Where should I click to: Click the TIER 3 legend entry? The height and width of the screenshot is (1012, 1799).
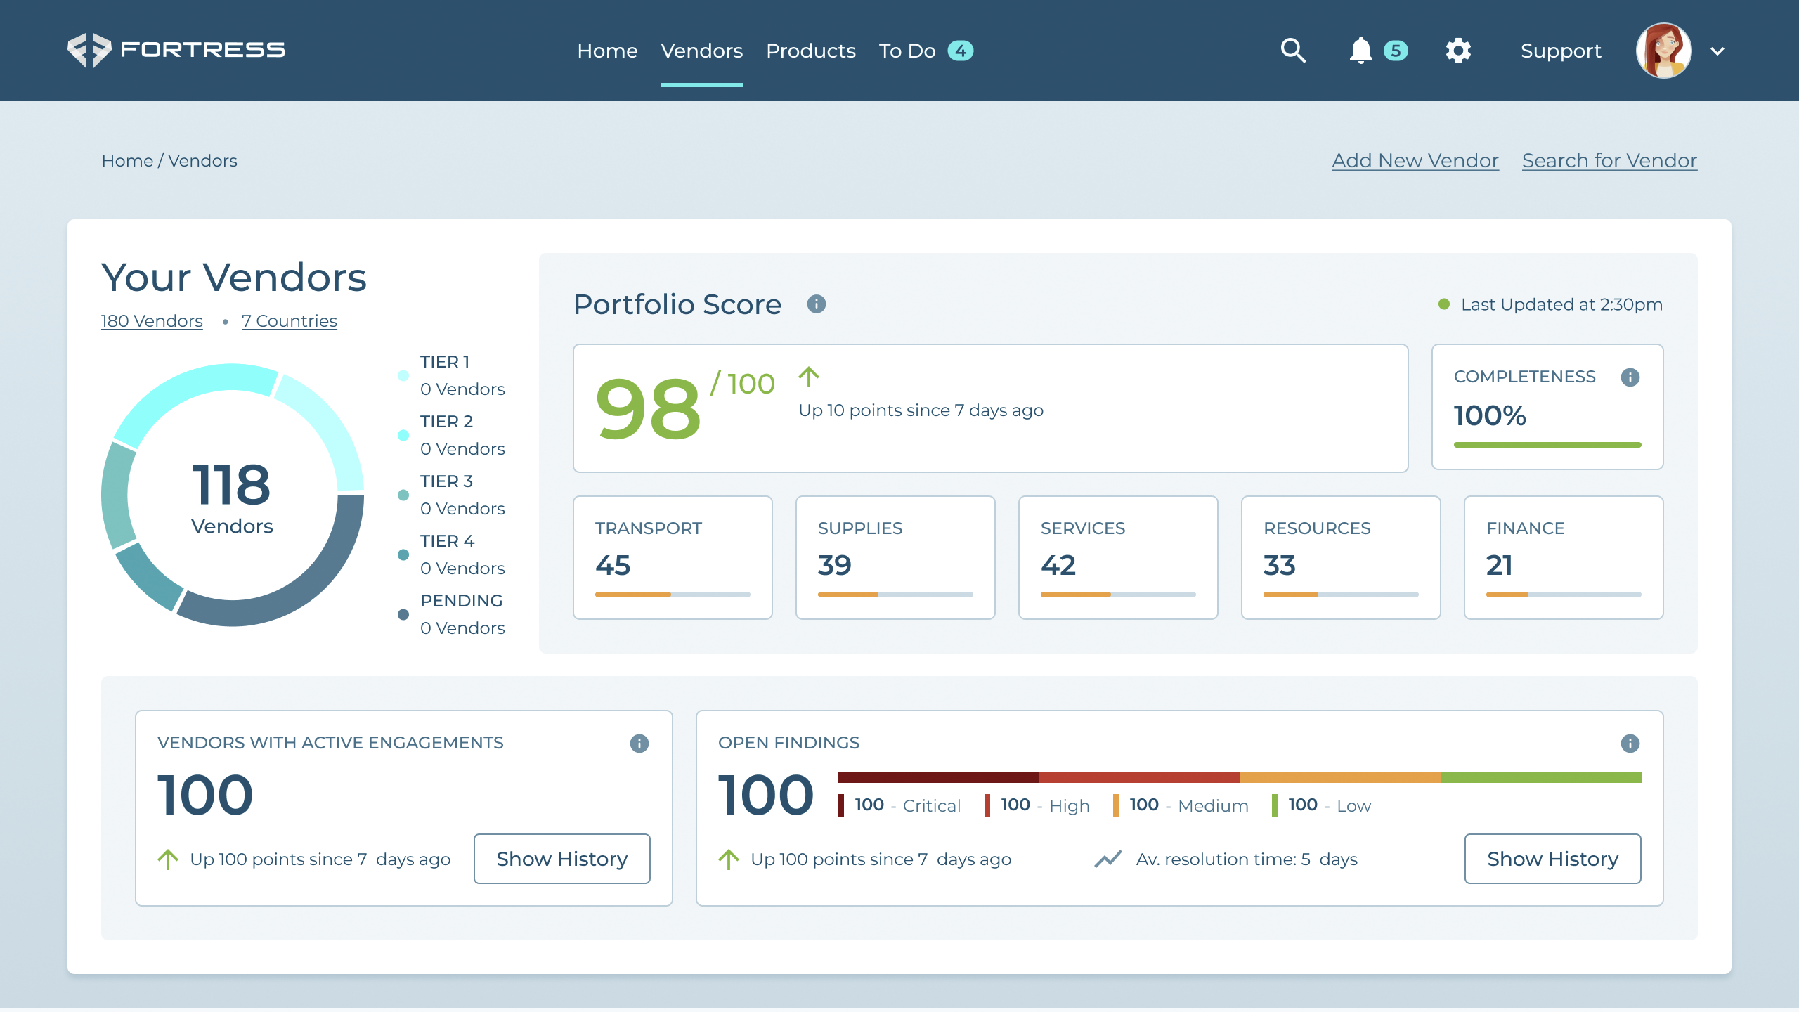click(452, 495)
